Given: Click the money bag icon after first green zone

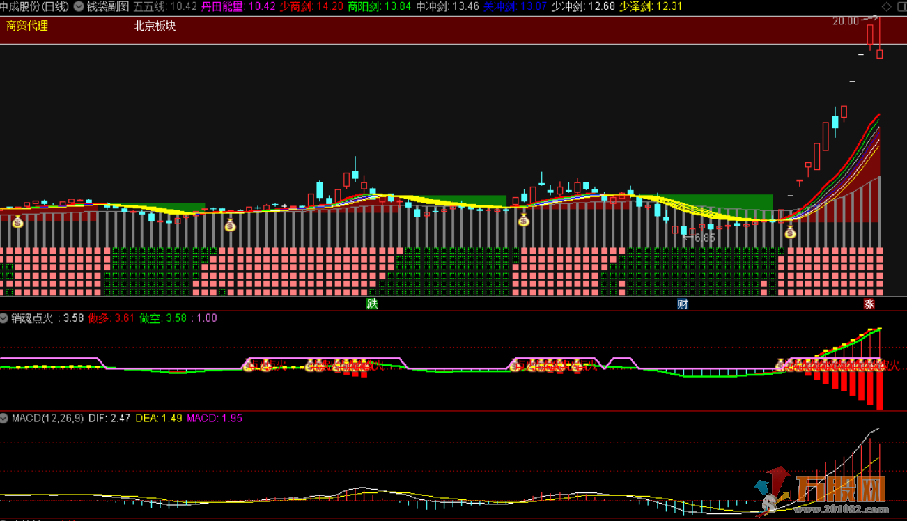Looking at the screenshot, I should 230,225.
